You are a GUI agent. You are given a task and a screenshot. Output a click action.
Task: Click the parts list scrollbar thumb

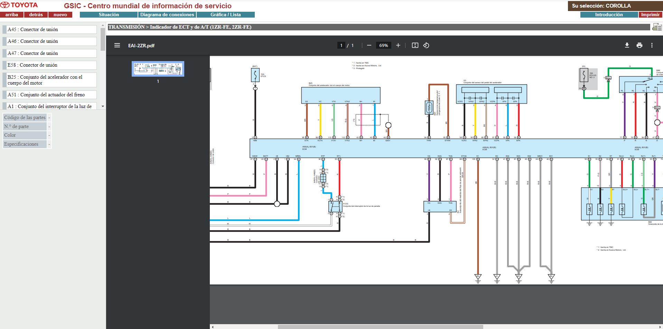point(103,39)
